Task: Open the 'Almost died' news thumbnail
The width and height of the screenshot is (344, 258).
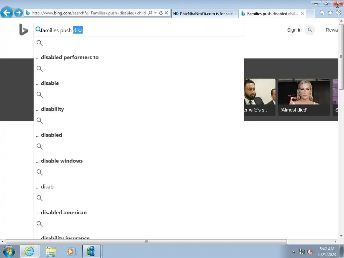Action: point(304,97)
